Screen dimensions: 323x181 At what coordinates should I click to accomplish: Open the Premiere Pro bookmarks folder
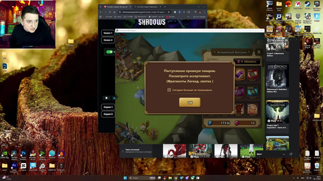tap(141, 17)
